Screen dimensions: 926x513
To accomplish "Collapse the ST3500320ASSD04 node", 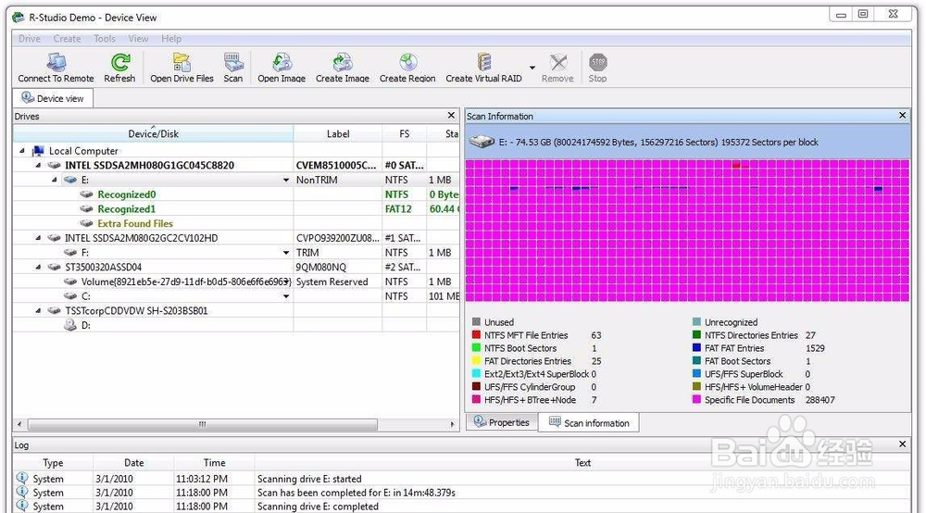I will click(38, 267).
